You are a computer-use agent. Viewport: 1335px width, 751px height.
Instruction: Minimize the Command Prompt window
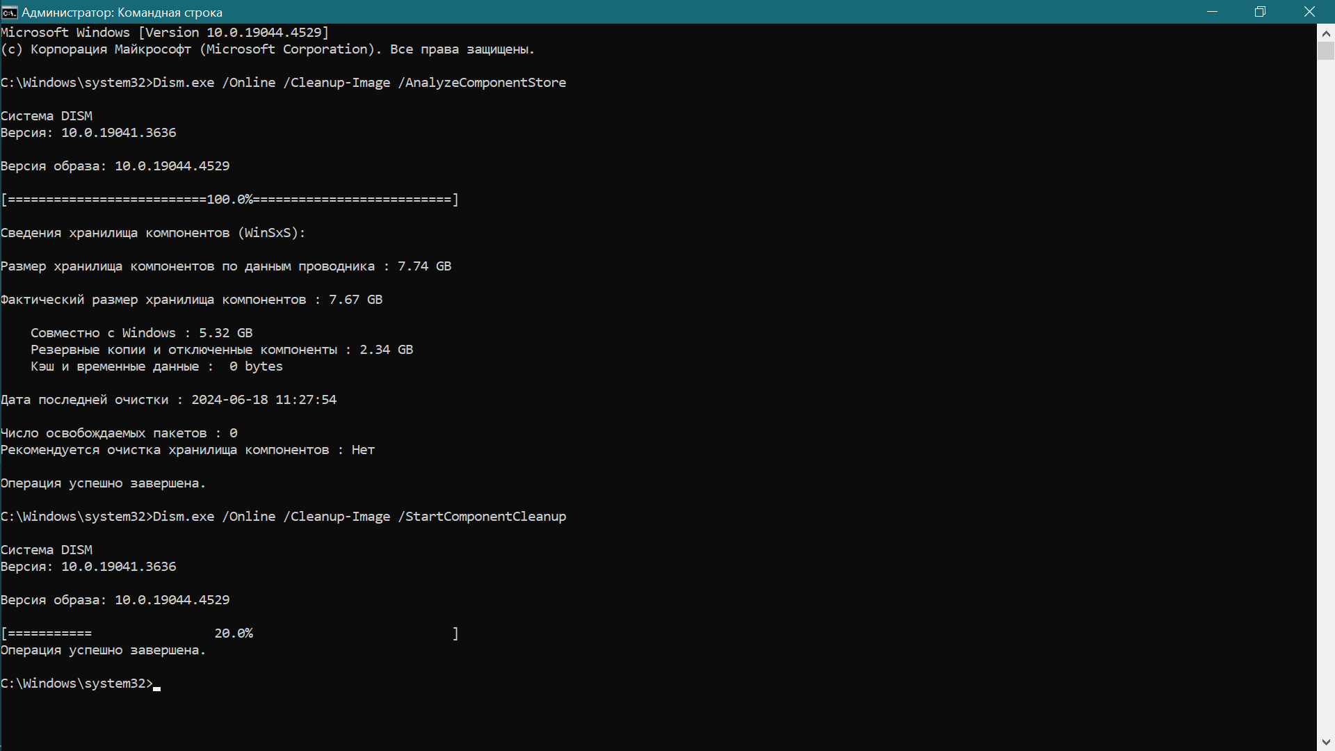pyautogui.click(x=1213, y=12)
